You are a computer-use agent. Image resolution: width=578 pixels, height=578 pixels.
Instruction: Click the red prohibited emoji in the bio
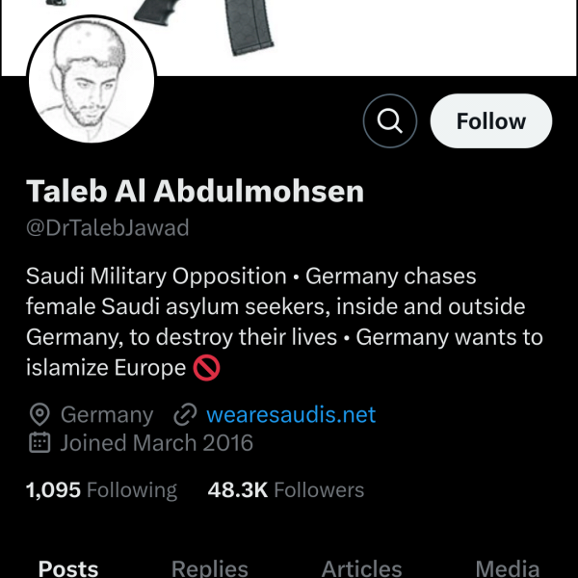coord(204,368)
